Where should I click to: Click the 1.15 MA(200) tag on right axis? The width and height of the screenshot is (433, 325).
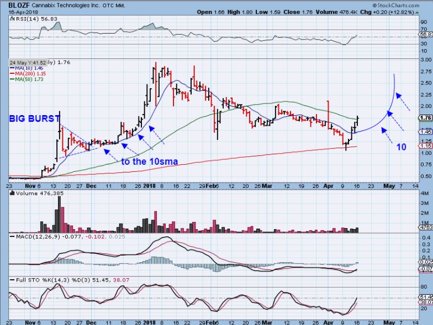click(x=425, y=146)
